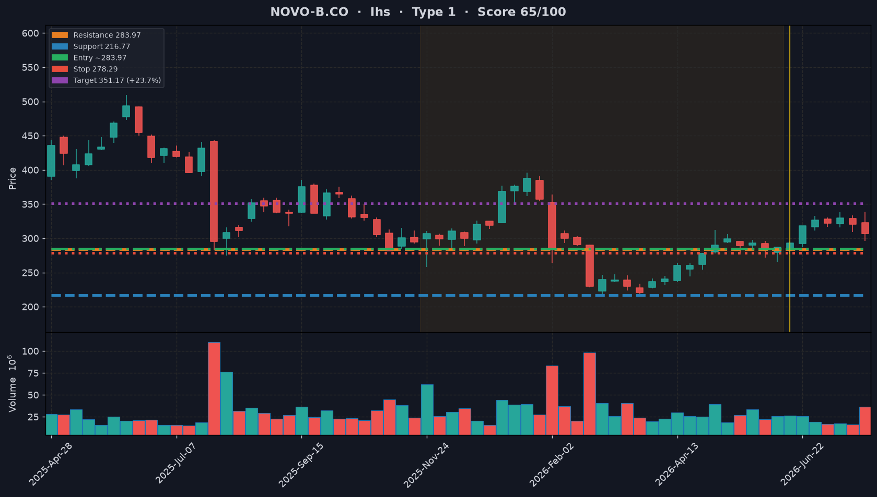Select the 500 price tick label
Image resolution: width=877 pixels, height=497 pixels.
30,102
